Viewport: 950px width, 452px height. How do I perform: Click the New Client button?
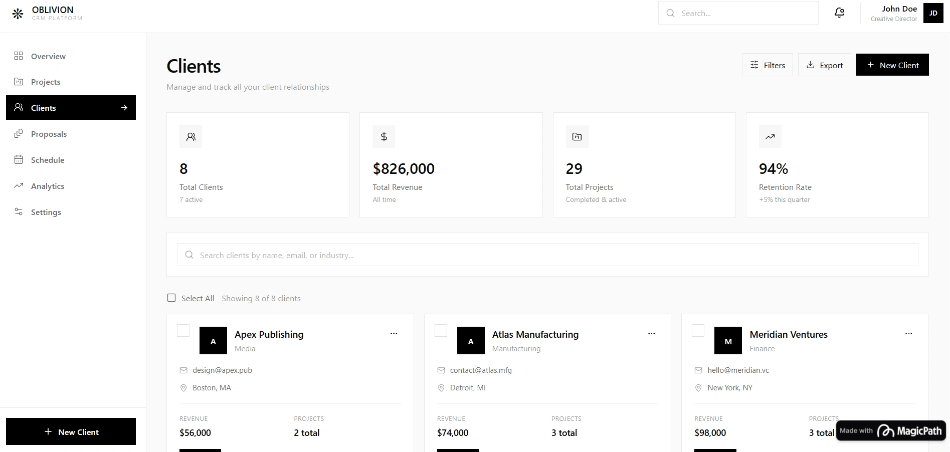pos(892,65)
